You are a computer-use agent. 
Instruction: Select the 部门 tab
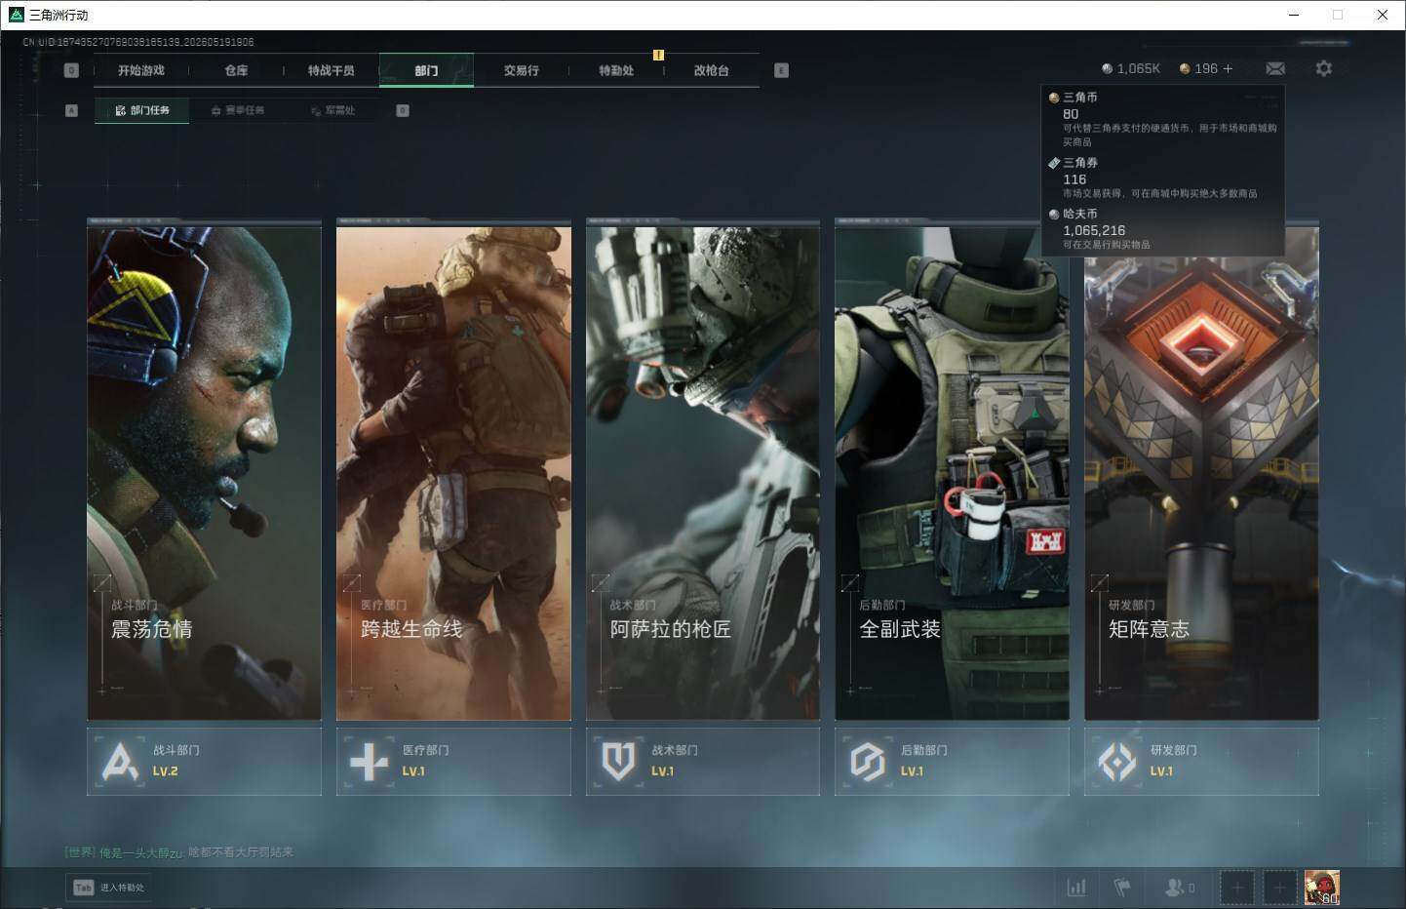coord(426,70)
